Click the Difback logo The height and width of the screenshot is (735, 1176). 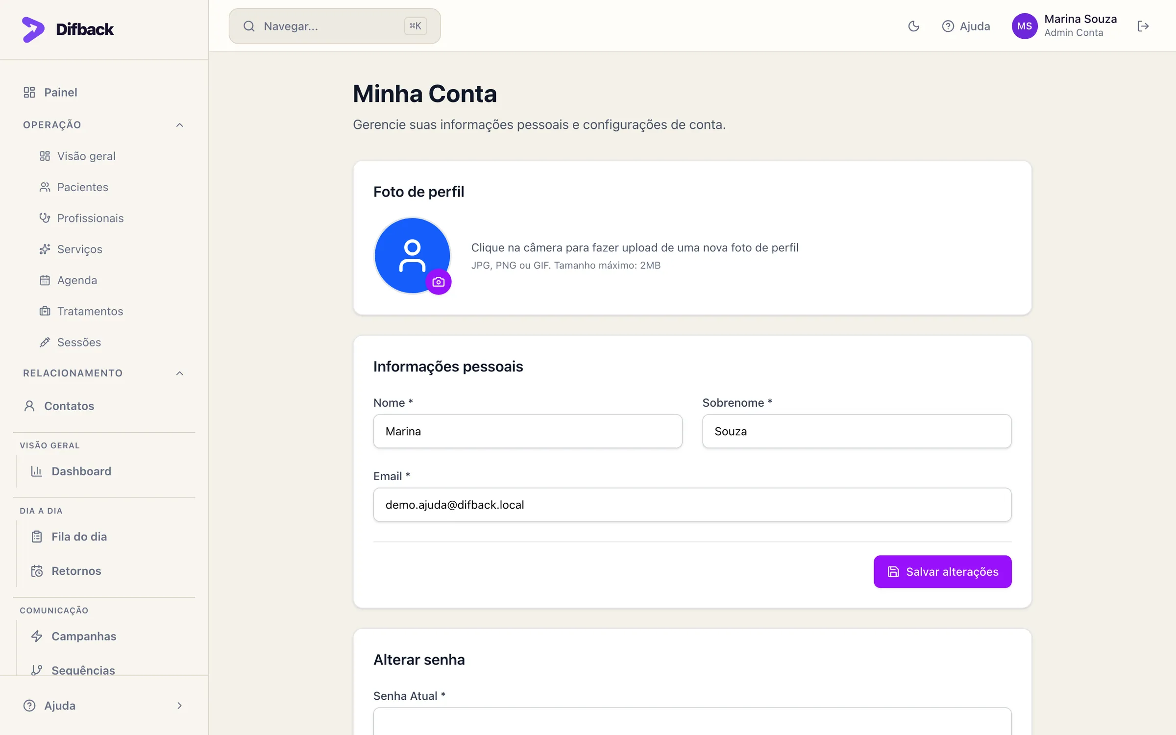(x=68, y=29)
